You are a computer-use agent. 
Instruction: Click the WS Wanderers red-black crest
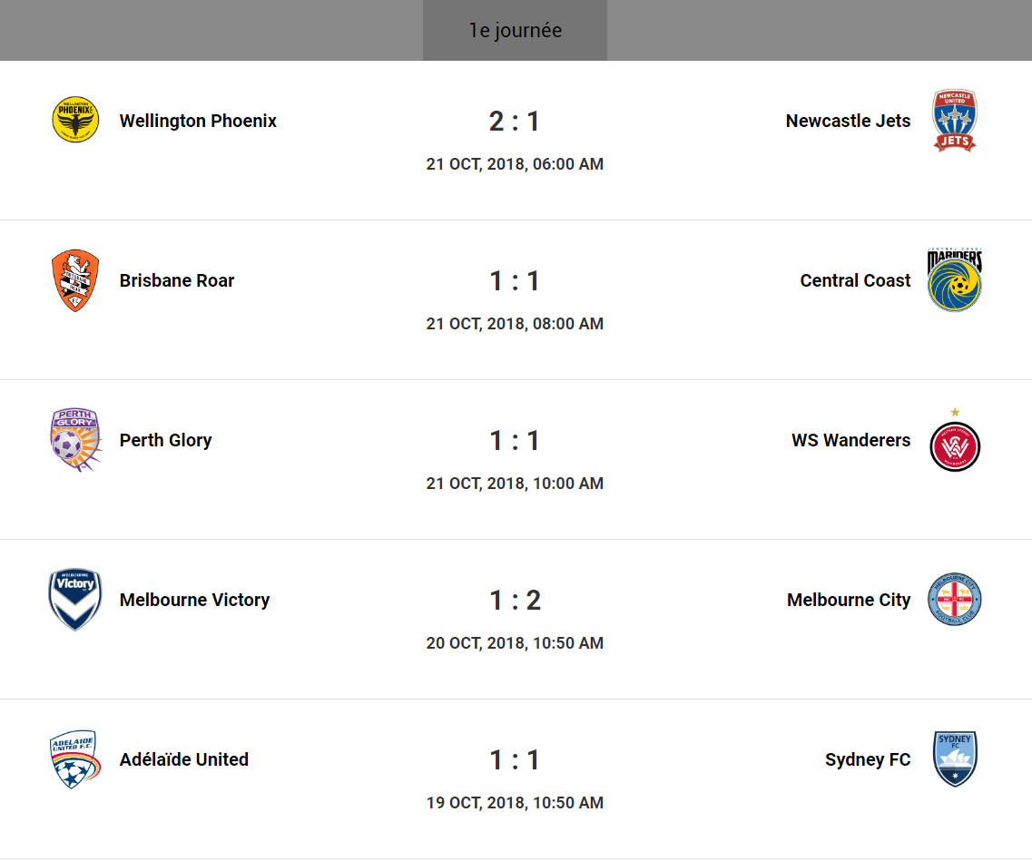pos(955,445)
